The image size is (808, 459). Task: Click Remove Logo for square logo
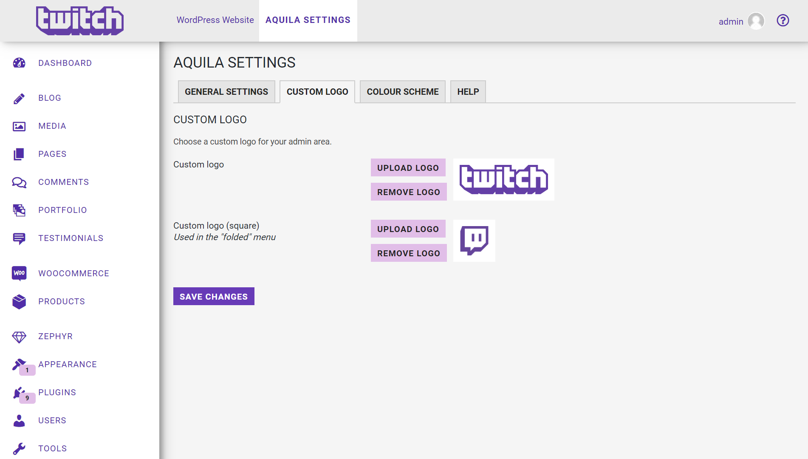[x=409, y=253]
